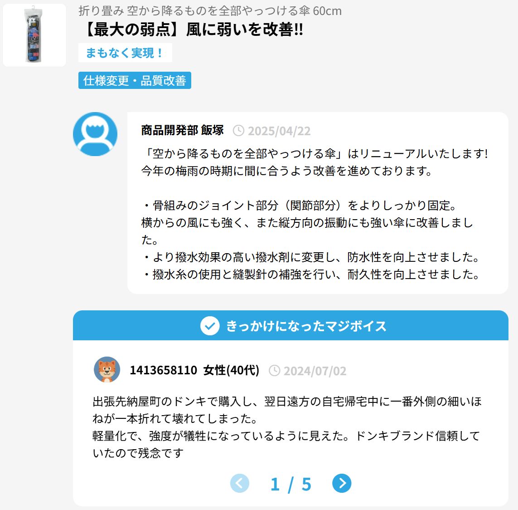Click the clock icon beside 2024/07/02
The width and height of the screenshot is (518, 510).
click(275, 371)
